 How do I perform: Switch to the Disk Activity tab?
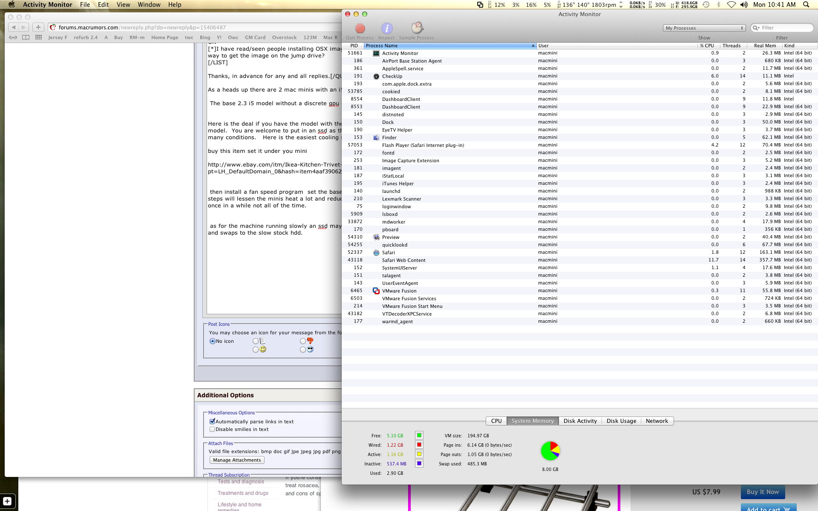(x=580, y=421)
